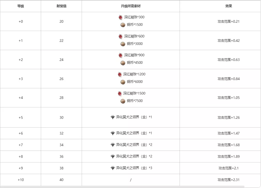Click the 异化冥犬之领界 icon in the +9 row
This screenshot has width=261, height=188.
112,168
